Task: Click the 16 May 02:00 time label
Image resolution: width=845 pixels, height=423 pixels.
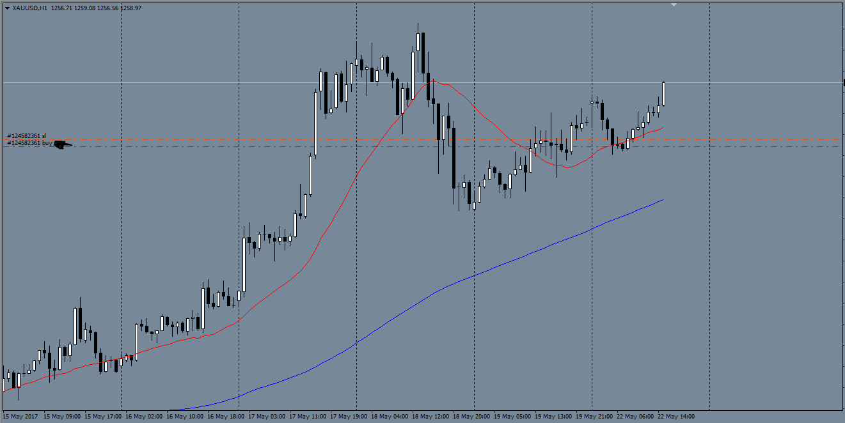Action: click(x=144, y=416)
